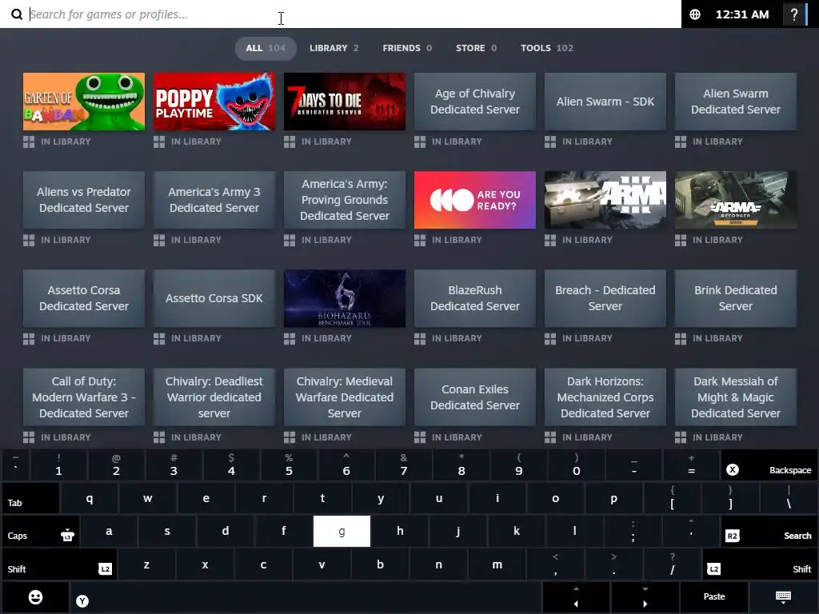
Task: Open Garten of Banban game tile
Action: (x=83, y=102)
